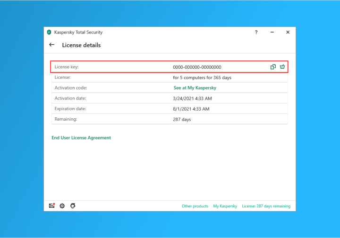Open the Support headset icon

(x=73, y=206)
